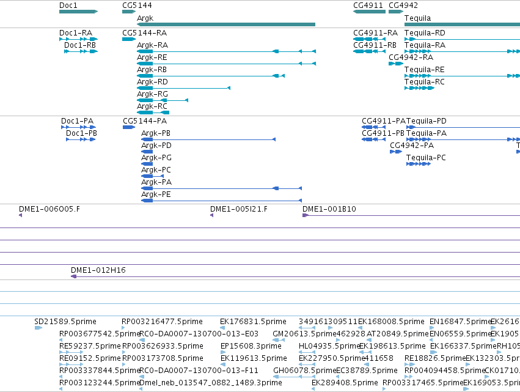The image size is (520, 392).
Task: Select the Argk-PD protein label
Action: (156, 146)
